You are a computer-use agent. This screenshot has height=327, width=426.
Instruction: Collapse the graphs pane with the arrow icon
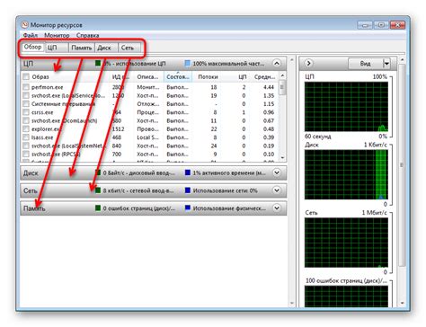point(308,64)
